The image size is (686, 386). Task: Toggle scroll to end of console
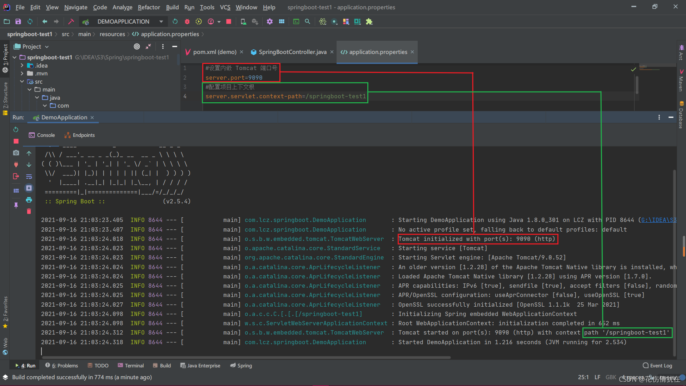click(29, 188)
